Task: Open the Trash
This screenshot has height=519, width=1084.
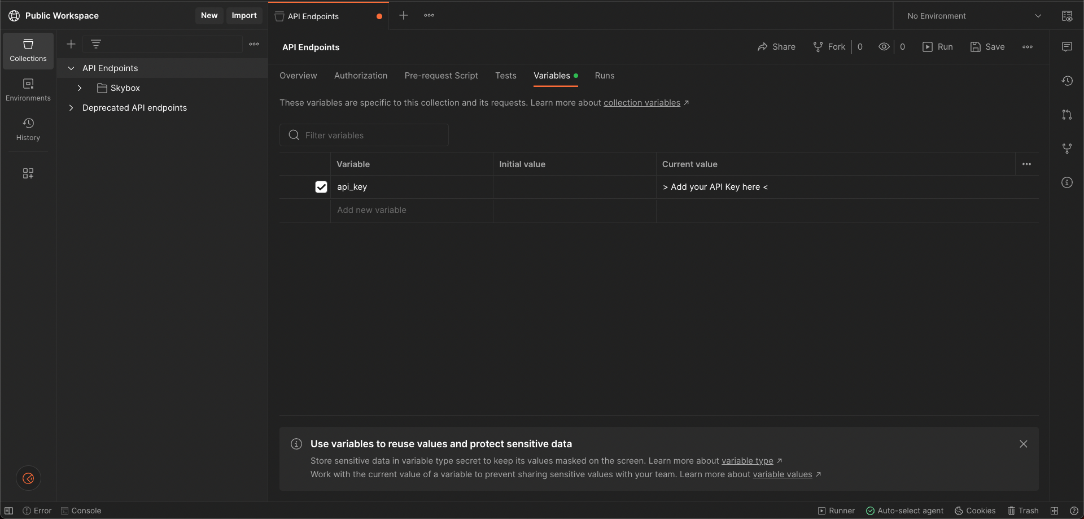Action: pyautogui.click(x=1024, y=511)
